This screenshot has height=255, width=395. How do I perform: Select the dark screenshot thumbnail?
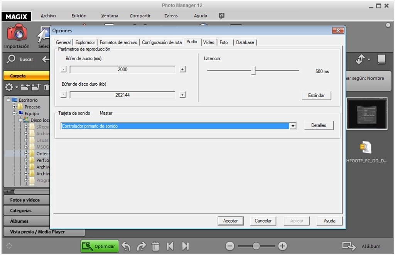point(367,114)
